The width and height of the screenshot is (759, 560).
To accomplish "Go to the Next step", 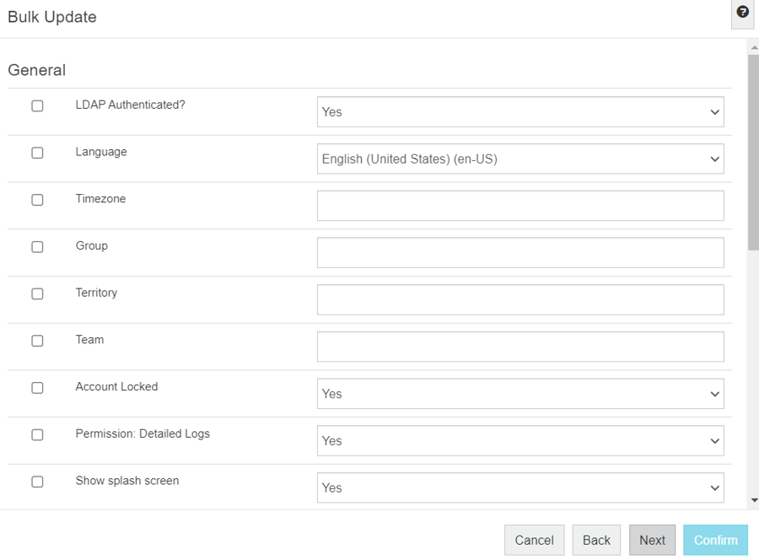I will pyautogui.click(x=652, y=541).
